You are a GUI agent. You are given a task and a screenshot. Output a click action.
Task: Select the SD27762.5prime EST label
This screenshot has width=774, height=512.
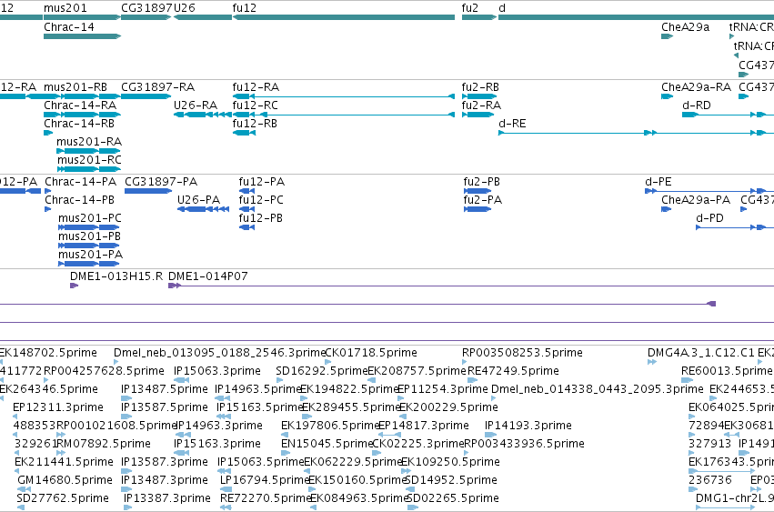coord(63,498)
